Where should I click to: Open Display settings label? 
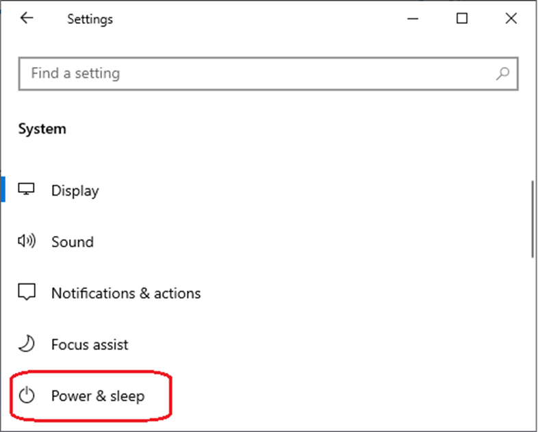tap(75, 191)
